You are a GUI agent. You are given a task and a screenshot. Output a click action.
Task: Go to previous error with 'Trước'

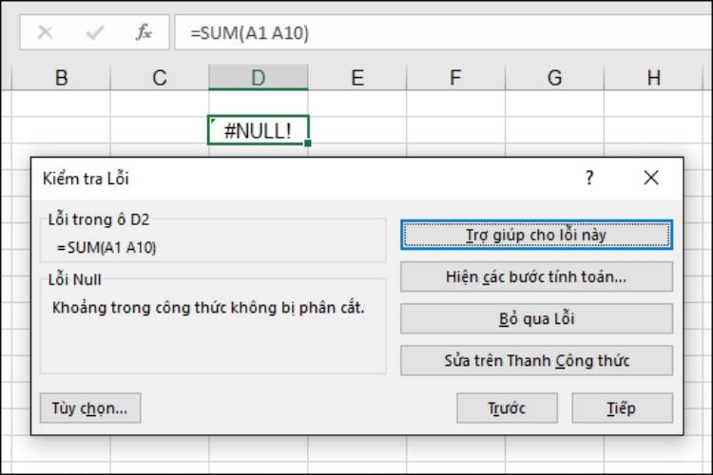pyautogui.click(x=507, y=408)
